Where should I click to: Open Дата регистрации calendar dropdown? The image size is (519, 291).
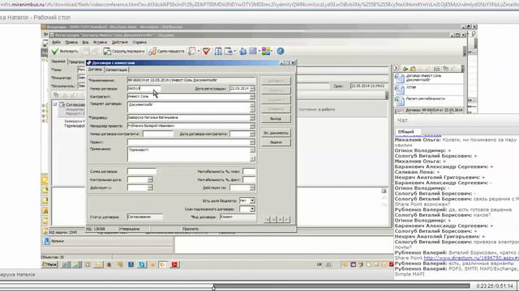point(252,88)
